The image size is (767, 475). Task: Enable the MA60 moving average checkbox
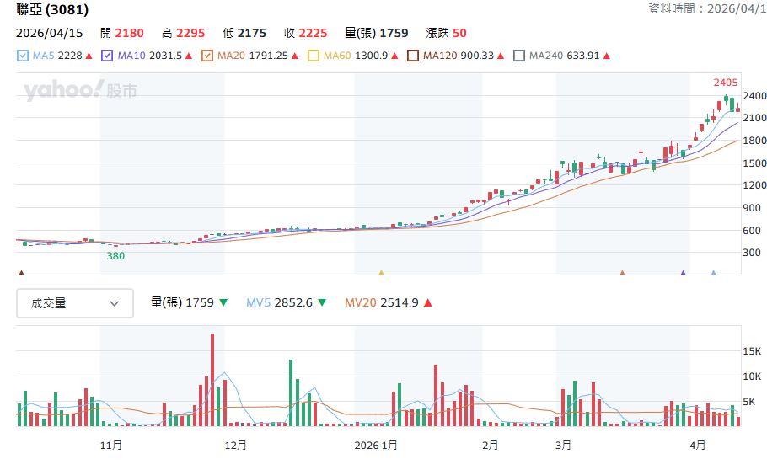click(x=314, y=56)
